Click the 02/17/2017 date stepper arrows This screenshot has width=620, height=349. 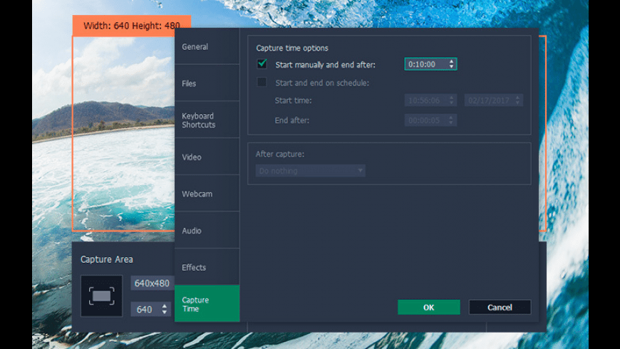click(517, 100)
